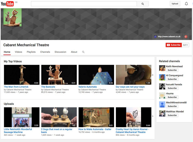Subscribe to Matthias Wandel

pyautogui.click(x=172, y=115)
